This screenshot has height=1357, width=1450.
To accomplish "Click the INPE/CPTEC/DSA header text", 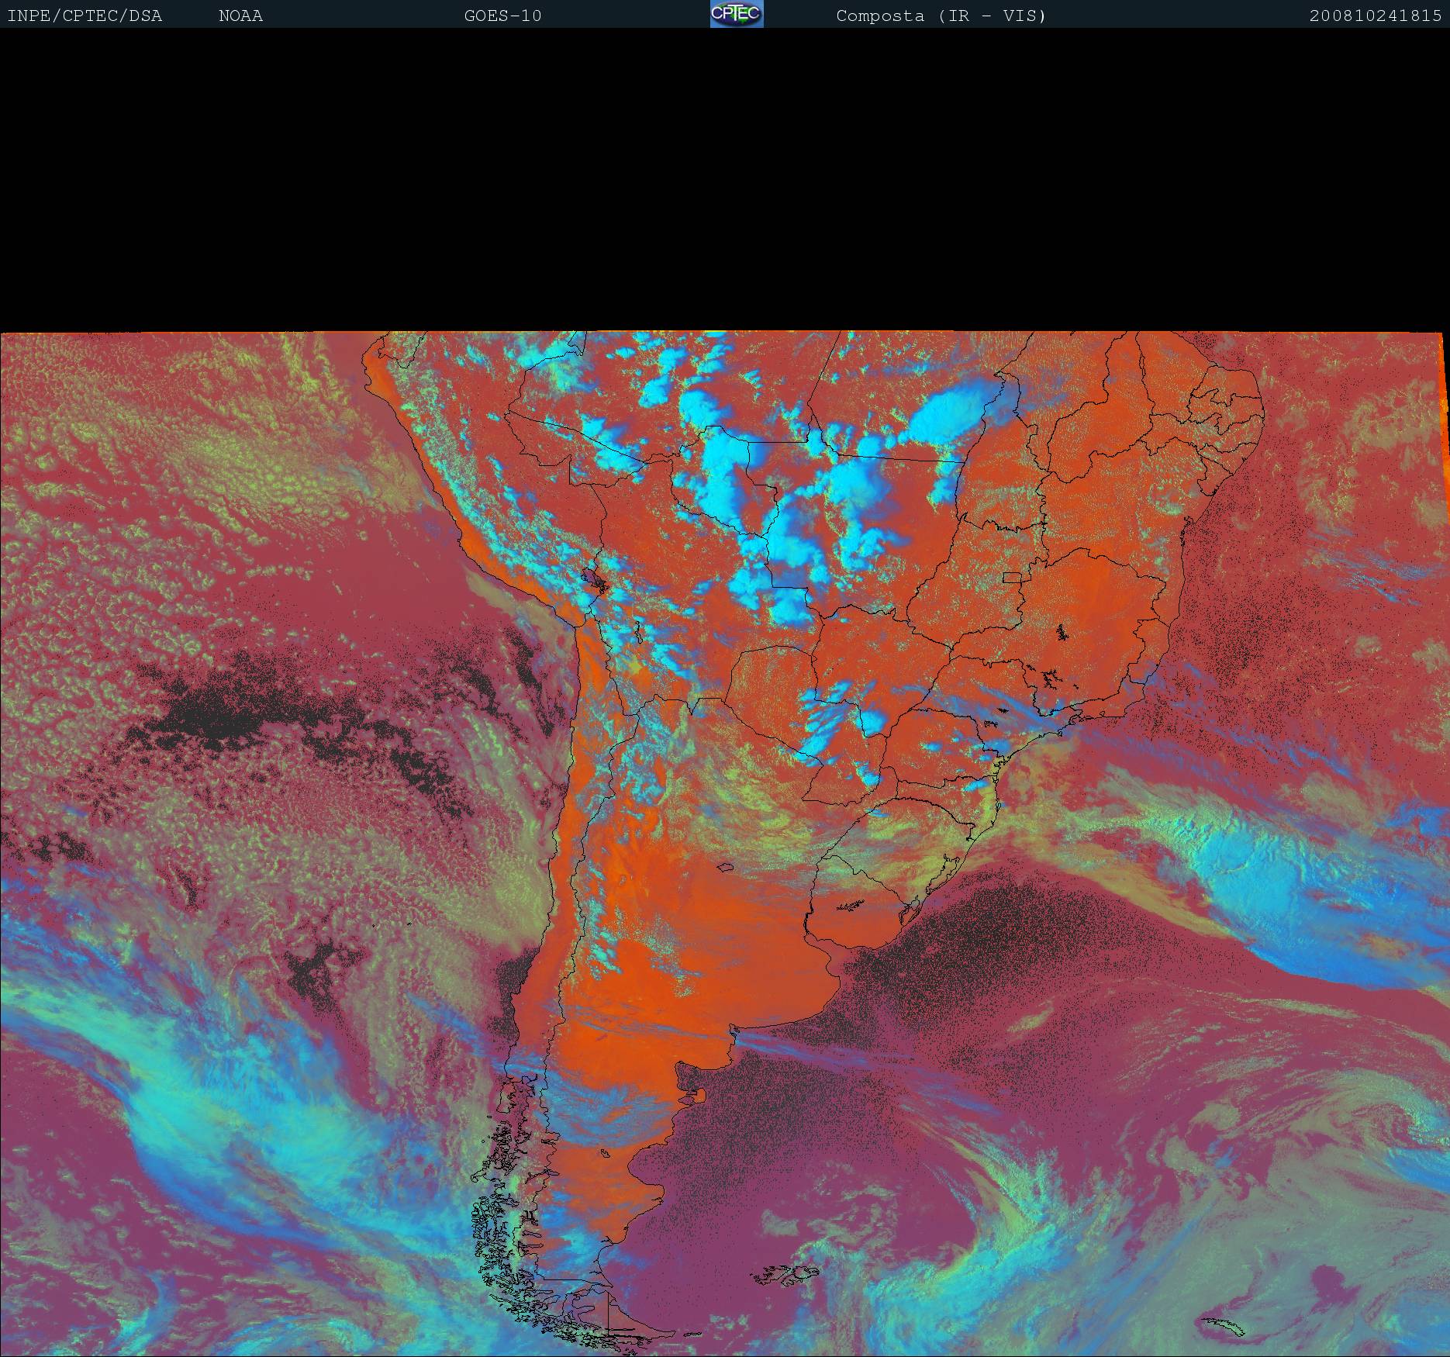I will [85, 16].
